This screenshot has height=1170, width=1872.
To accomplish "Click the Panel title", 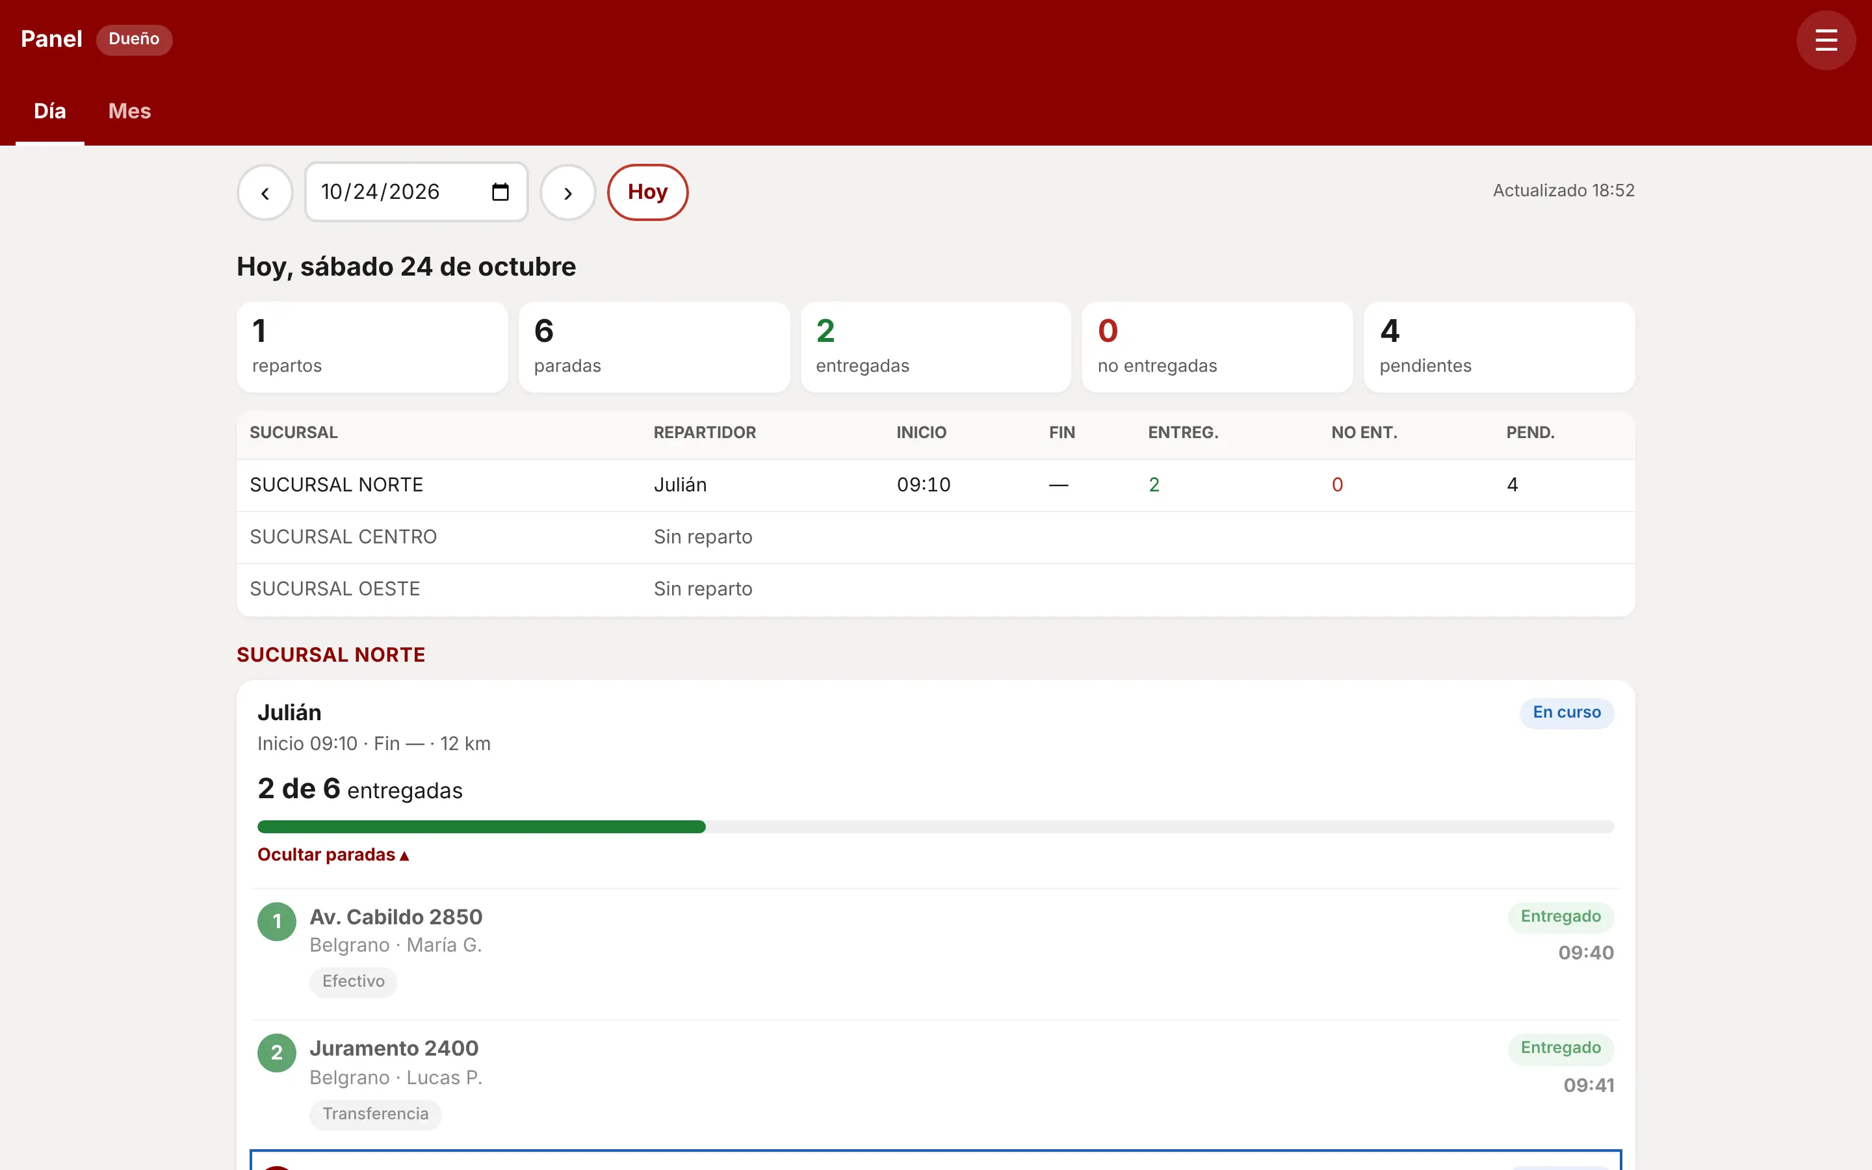I will (x=51, y=40).
